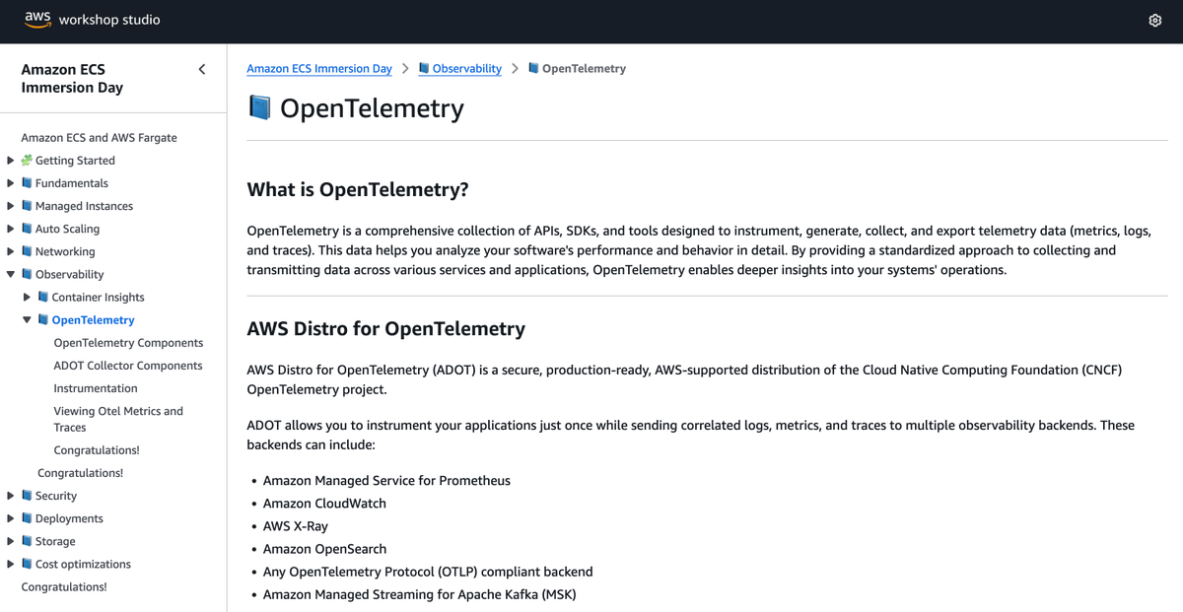
Task: Click 'Amazon Managed Service for Prometheus' bullet
Action: point(386,481)
